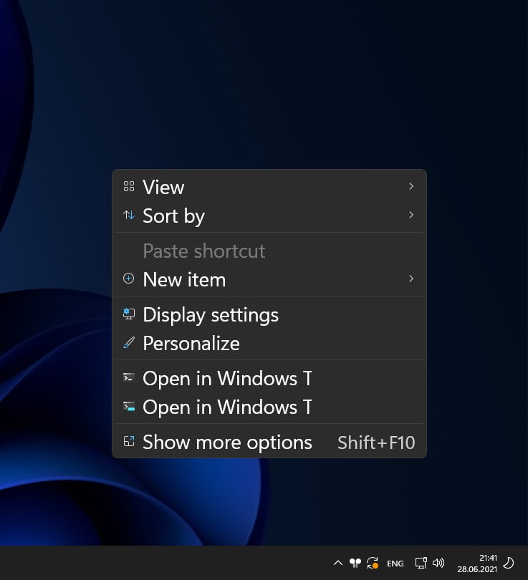Open the New item submenu

click(x=269, y=279)
